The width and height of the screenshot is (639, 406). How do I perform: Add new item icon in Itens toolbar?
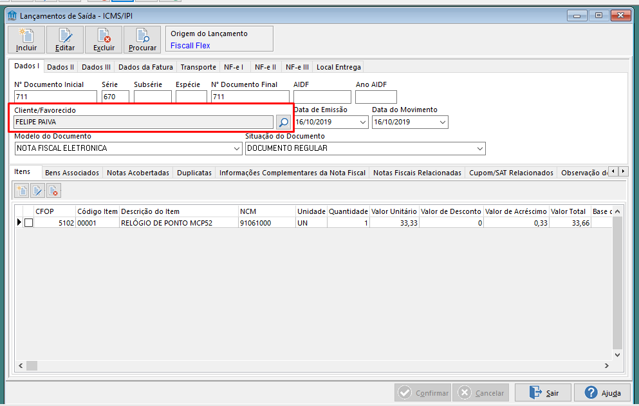22,191
